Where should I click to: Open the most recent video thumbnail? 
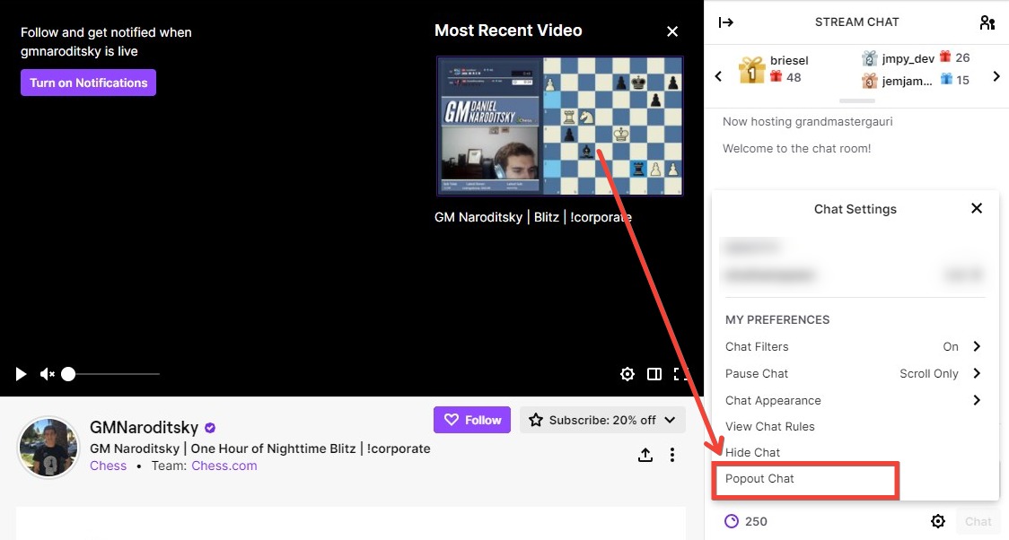tap(559, 126)
